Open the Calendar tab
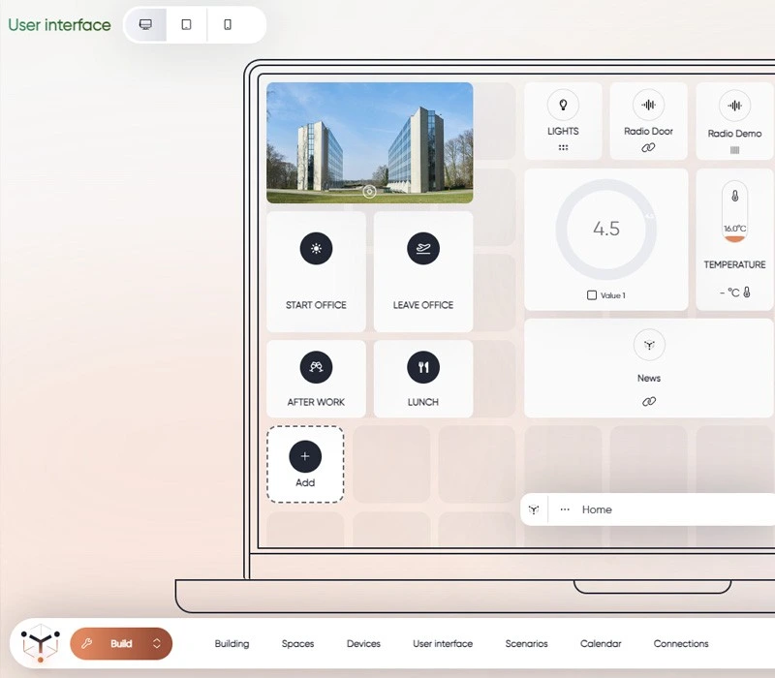The width and height of the screenshot is (775, 678). tap(601, 643)
